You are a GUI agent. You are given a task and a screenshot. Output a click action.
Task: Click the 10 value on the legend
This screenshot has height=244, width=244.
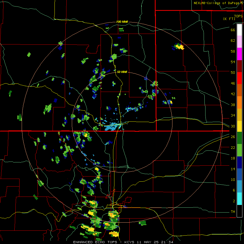pos(233,179)
